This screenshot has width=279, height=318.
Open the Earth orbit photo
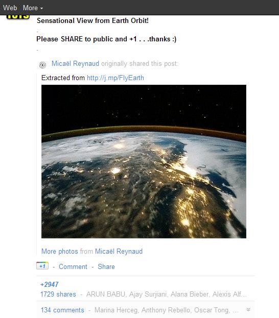pyautogui.click(x=144, y=161)
